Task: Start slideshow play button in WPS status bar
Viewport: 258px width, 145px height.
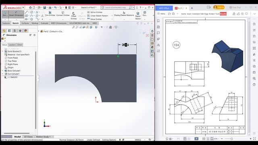Action: click(196, 139)
